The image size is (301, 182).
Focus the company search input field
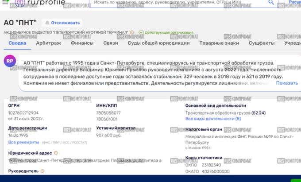[x=178, y=3]
